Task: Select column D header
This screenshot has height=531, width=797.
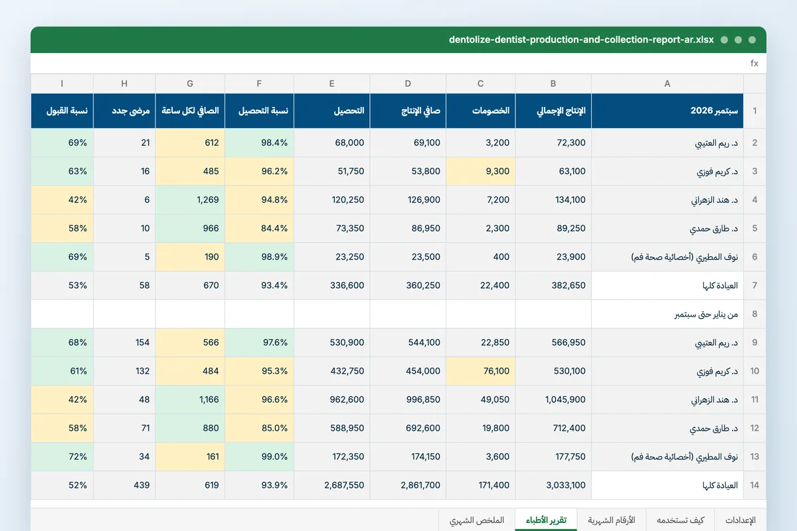Action: 408,84
